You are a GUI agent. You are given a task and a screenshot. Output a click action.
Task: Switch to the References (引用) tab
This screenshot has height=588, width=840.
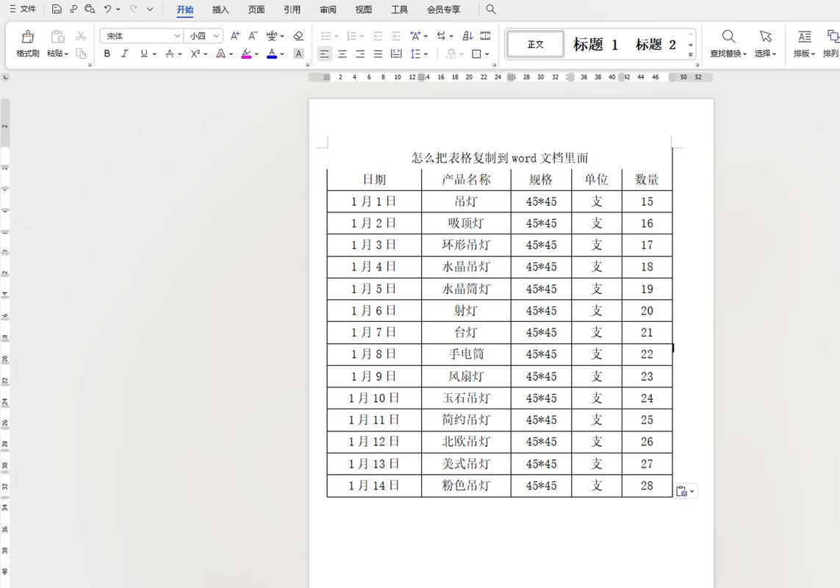click(x=292, y=10)
